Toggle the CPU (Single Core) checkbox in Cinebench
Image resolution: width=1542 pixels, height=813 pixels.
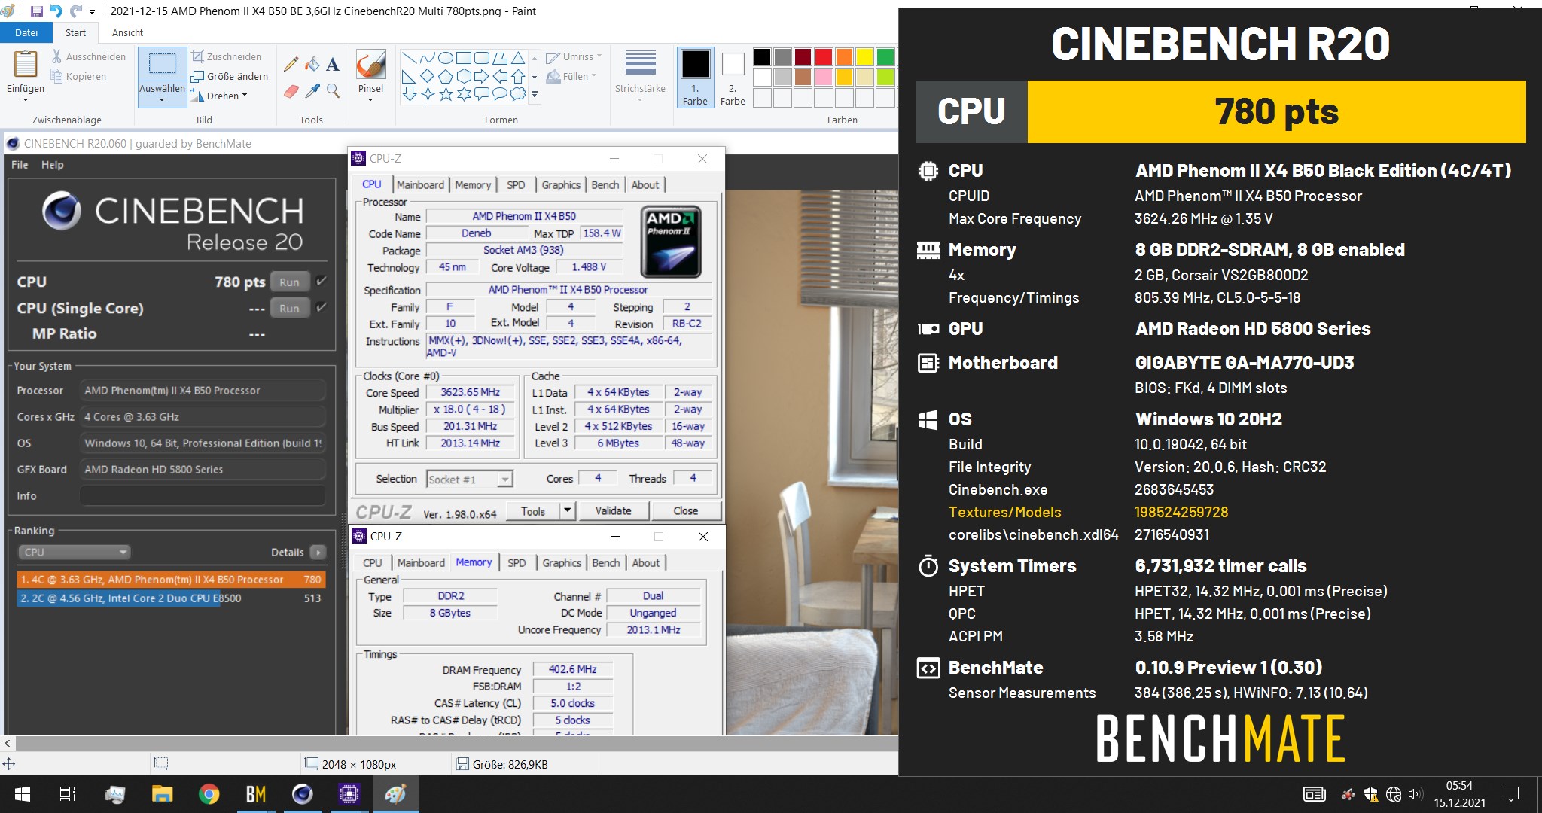click(322, 307)
